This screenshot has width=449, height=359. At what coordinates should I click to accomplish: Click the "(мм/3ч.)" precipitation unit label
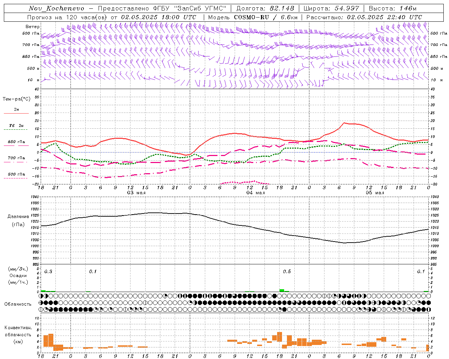(x=18, y=269)
